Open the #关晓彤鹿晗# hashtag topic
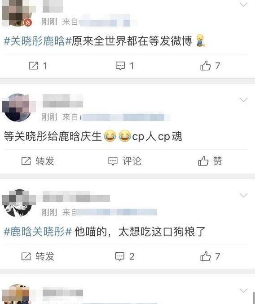The width and height of the screenshot is (260, 304). (38, 41)
